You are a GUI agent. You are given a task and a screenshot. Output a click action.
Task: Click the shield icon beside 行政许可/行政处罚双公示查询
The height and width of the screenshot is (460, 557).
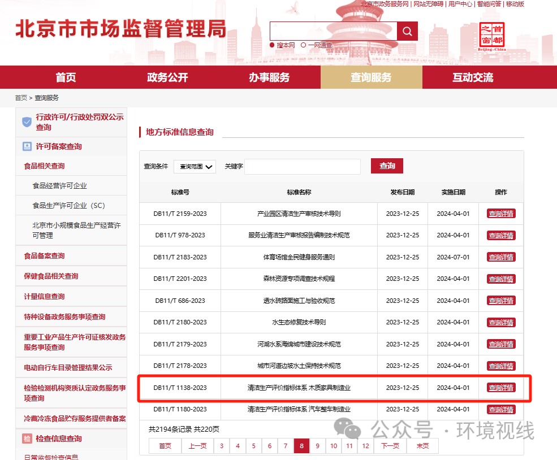[x=27, y=122]
